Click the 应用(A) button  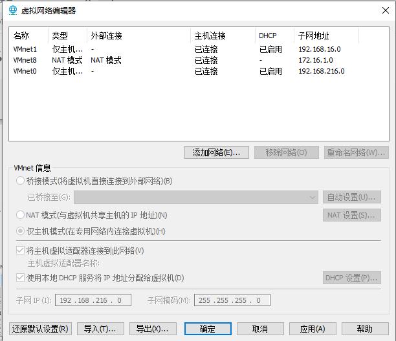pos(313,329)
